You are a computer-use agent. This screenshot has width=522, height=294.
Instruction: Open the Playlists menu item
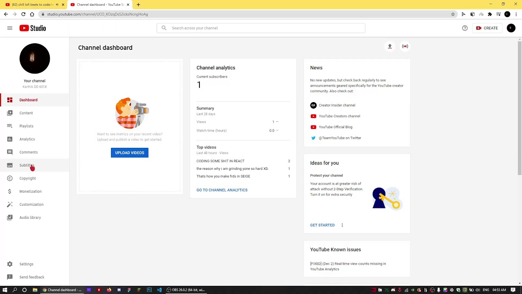[35, 126]
